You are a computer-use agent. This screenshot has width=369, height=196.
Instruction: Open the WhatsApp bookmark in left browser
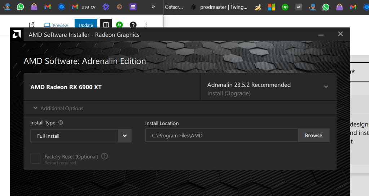click(x=20, y=7)
